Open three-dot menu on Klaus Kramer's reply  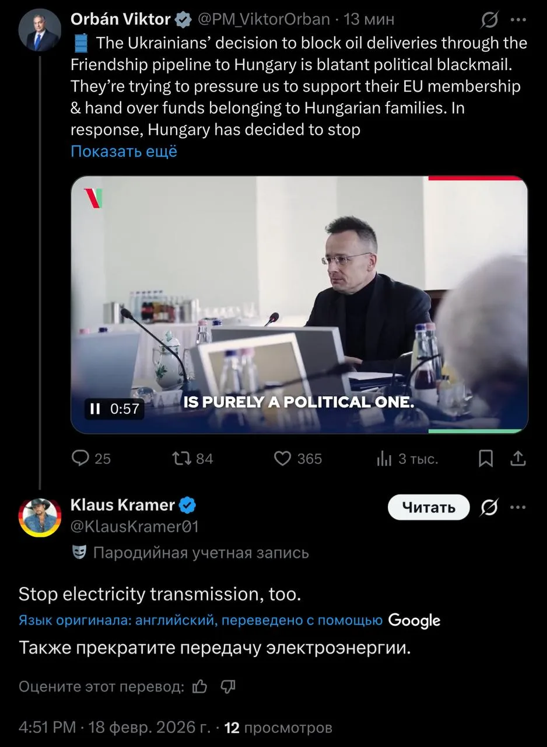point(518,508)
